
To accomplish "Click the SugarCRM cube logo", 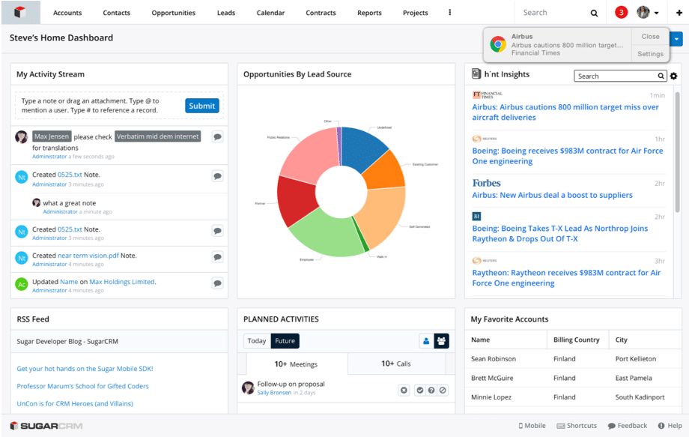I will (x=20, y=12).
